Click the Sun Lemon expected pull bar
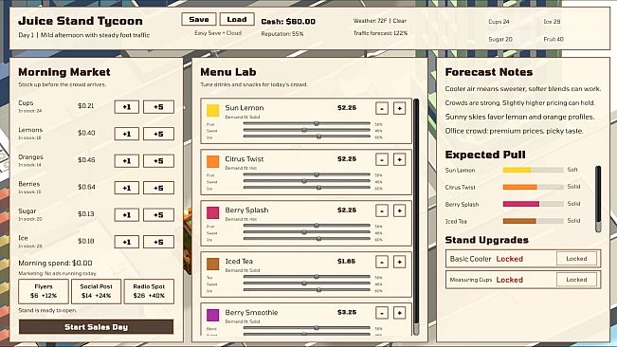 pyautogui.click(x=534, y=170)
